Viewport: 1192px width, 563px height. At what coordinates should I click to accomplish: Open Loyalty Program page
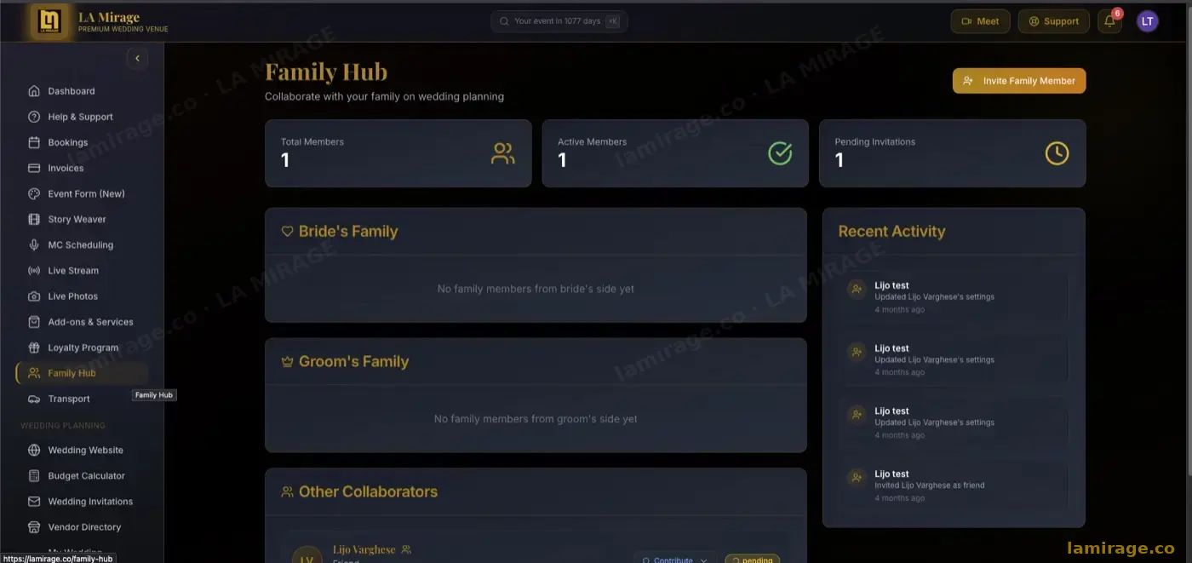click(x=82, y=348)
